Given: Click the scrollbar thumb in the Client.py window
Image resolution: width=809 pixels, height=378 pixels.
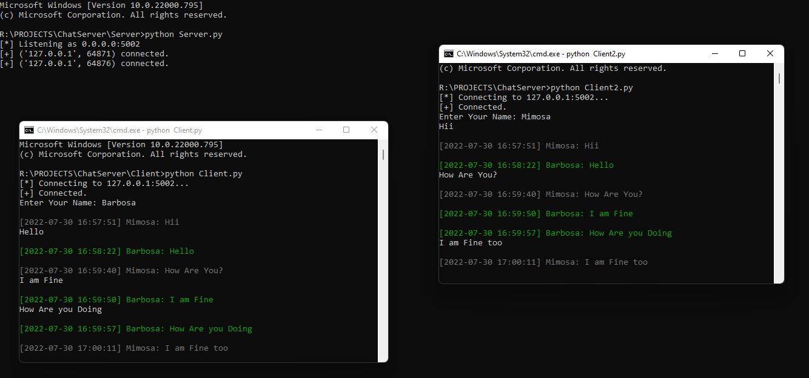Looking at the screenshot, I should click(x=383, y=154).
